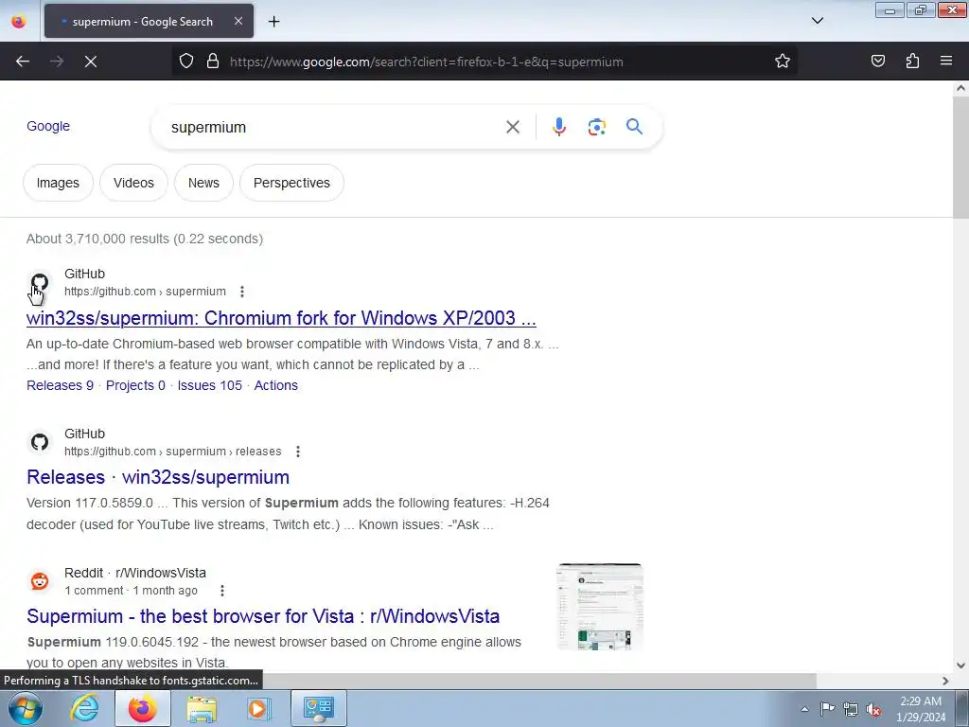Stop loading the page with X button
969x727 pixels.
click(x=91, y=62)
